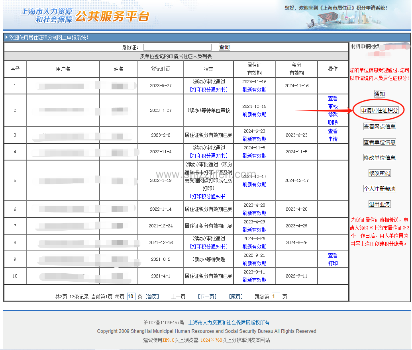Open 查看单位信息 button
The height and width of the screenshot is (350, 412).
pyautogui.click(x=379, y=142)
